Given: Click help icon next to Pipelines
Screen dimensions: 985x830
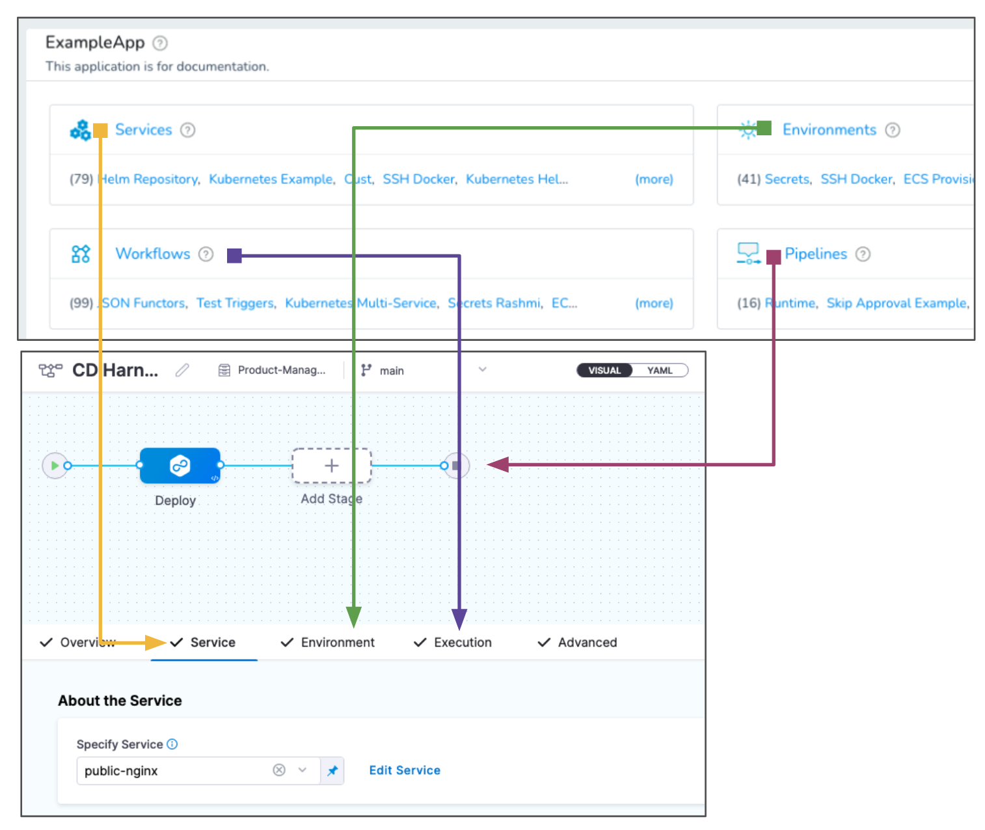Looking at the screenshot, I should point(863,254).
